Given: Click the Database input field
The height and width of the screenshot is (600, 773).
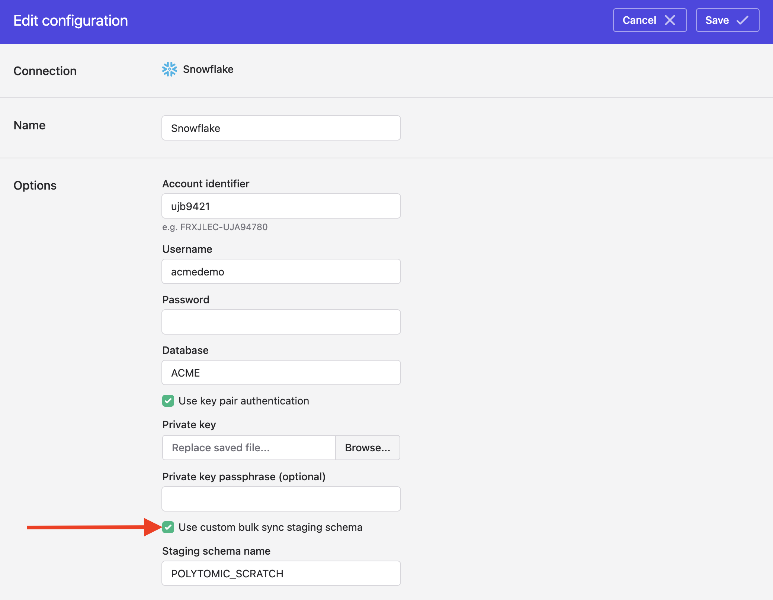Looking at the screenshot, I should click(x=281, y=372).
